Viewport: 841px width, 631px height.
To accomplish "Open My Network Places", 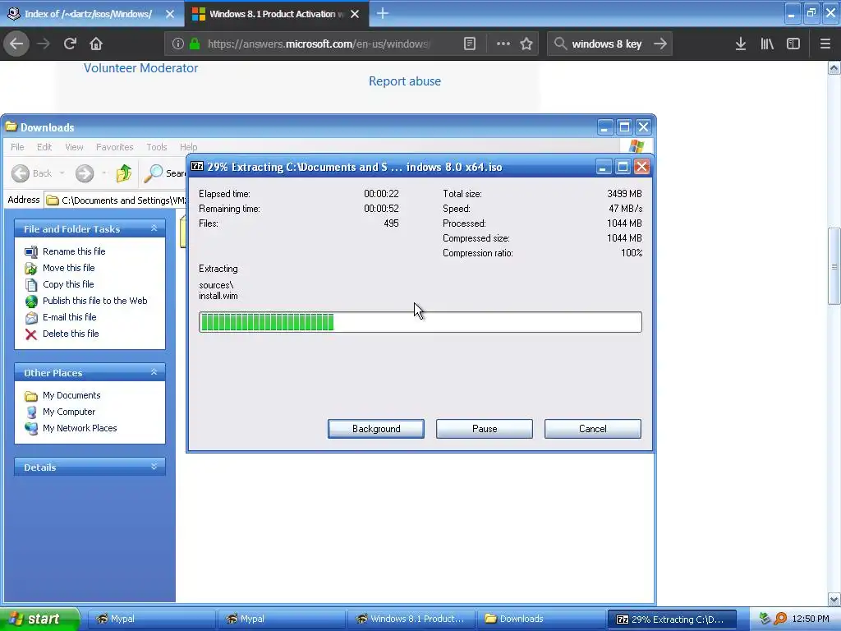I will tap(80, 428).
